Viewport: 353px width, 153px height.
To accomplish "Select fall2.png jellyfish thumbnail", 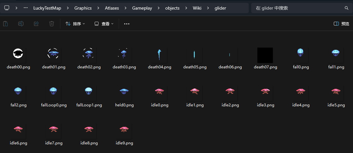I will 18,93.
